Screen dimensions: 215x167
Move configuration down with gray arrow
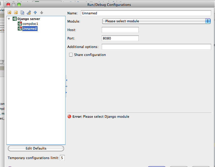(x=42, y=13)
